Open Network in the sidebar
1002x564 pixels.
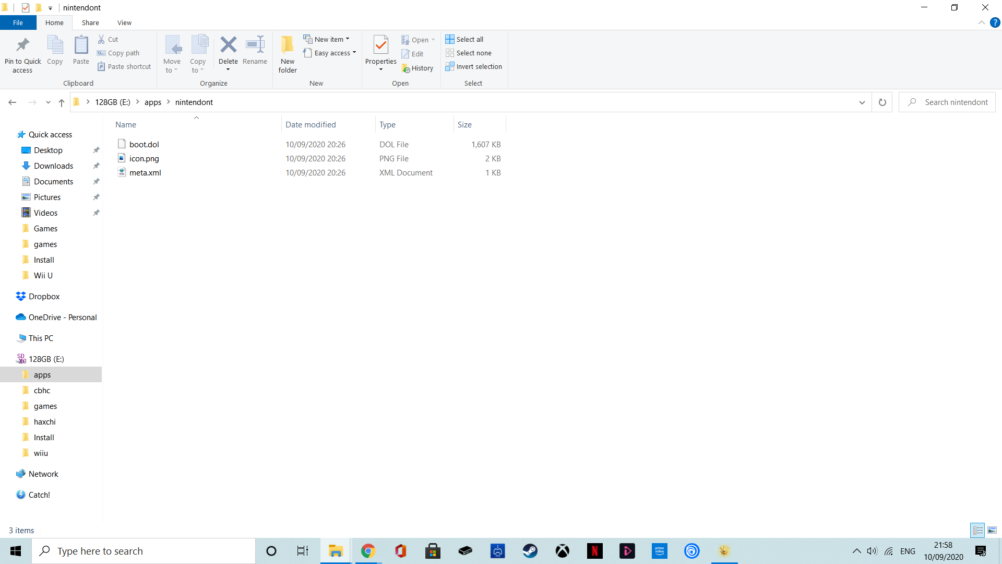coord(43,474)
